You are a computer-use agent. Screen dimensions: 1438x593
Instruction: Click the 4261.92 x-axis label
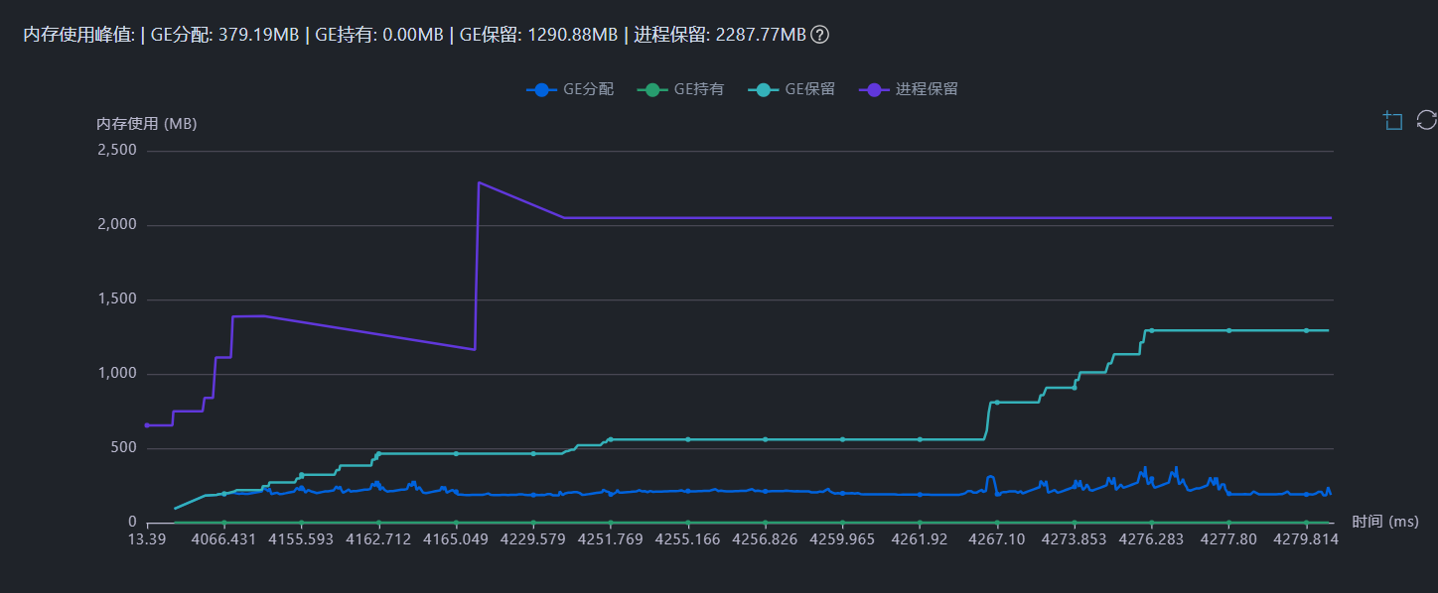click(920, 539)
